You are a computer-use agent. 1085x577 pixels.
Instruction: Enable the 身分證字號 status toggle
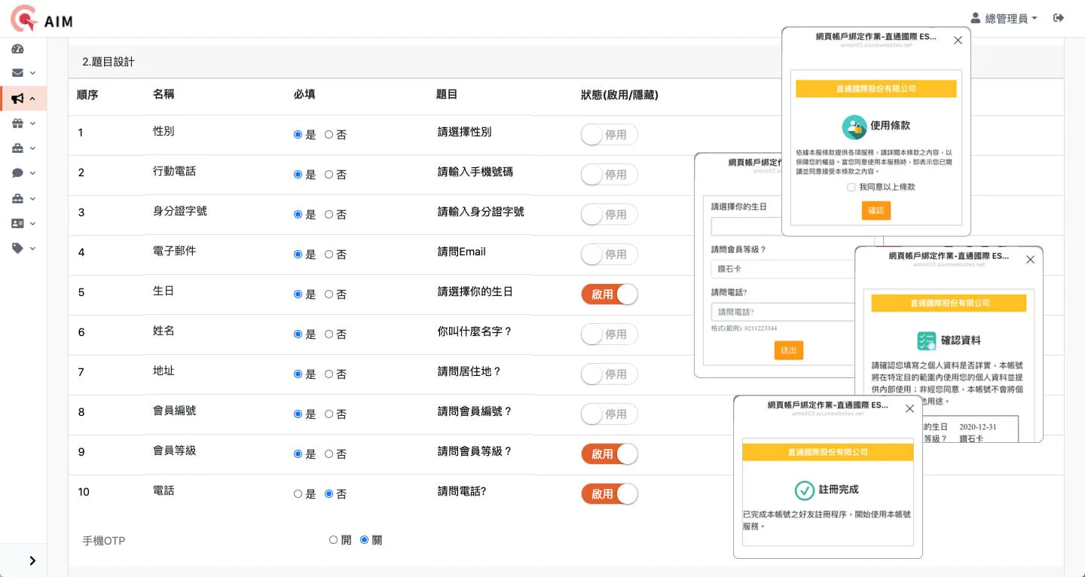[x=610, y=215]
